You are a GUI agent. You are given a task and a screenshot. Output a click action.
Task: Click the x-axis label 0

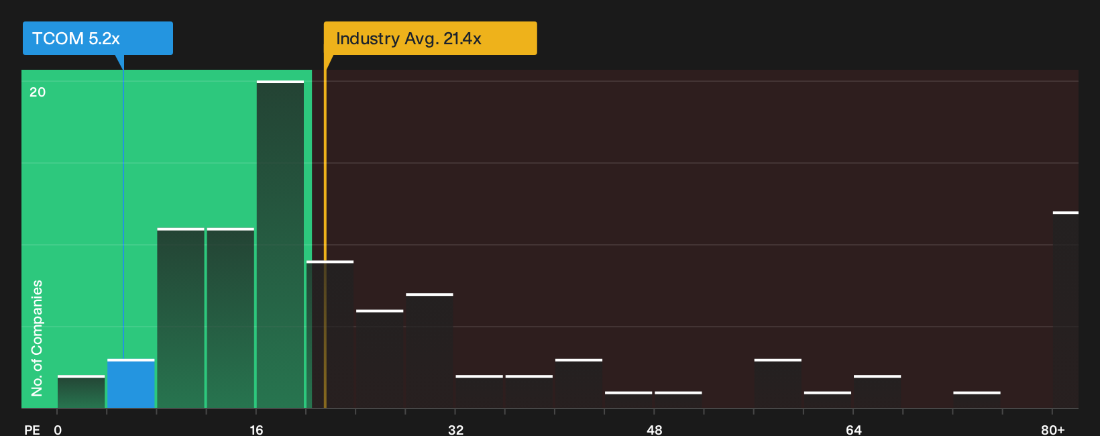click(58, 429)
